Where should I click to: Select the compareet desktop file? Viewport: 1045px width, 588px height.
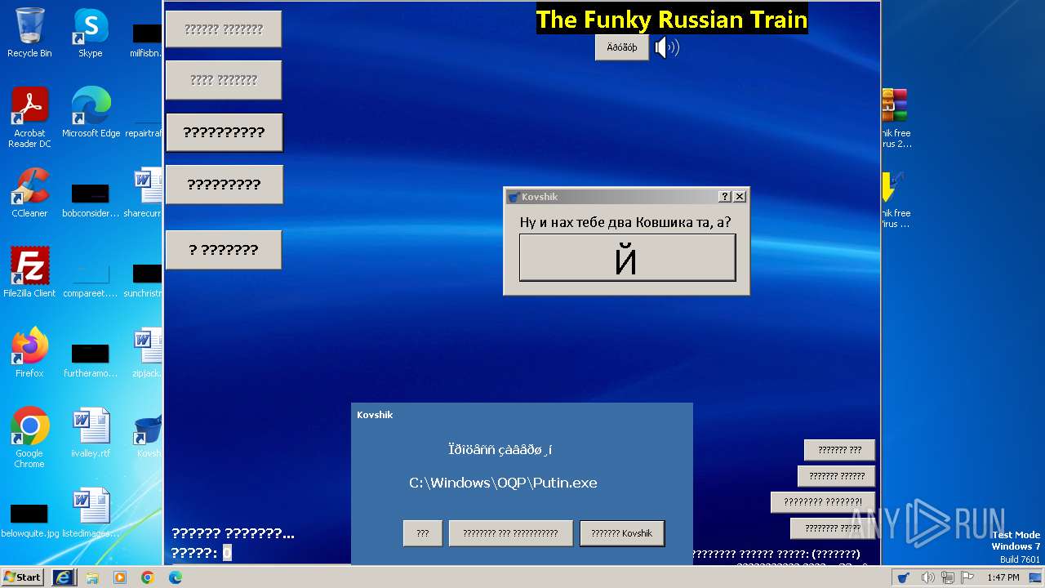[x=91, y=279]
